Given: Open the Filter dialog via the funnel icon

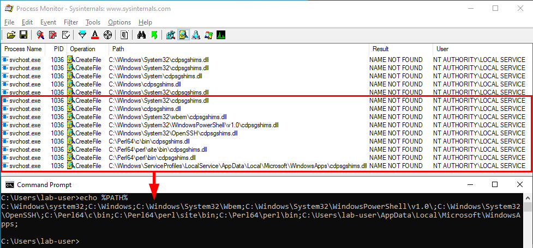Looking at the screenshot, I should tap(82, 35).
